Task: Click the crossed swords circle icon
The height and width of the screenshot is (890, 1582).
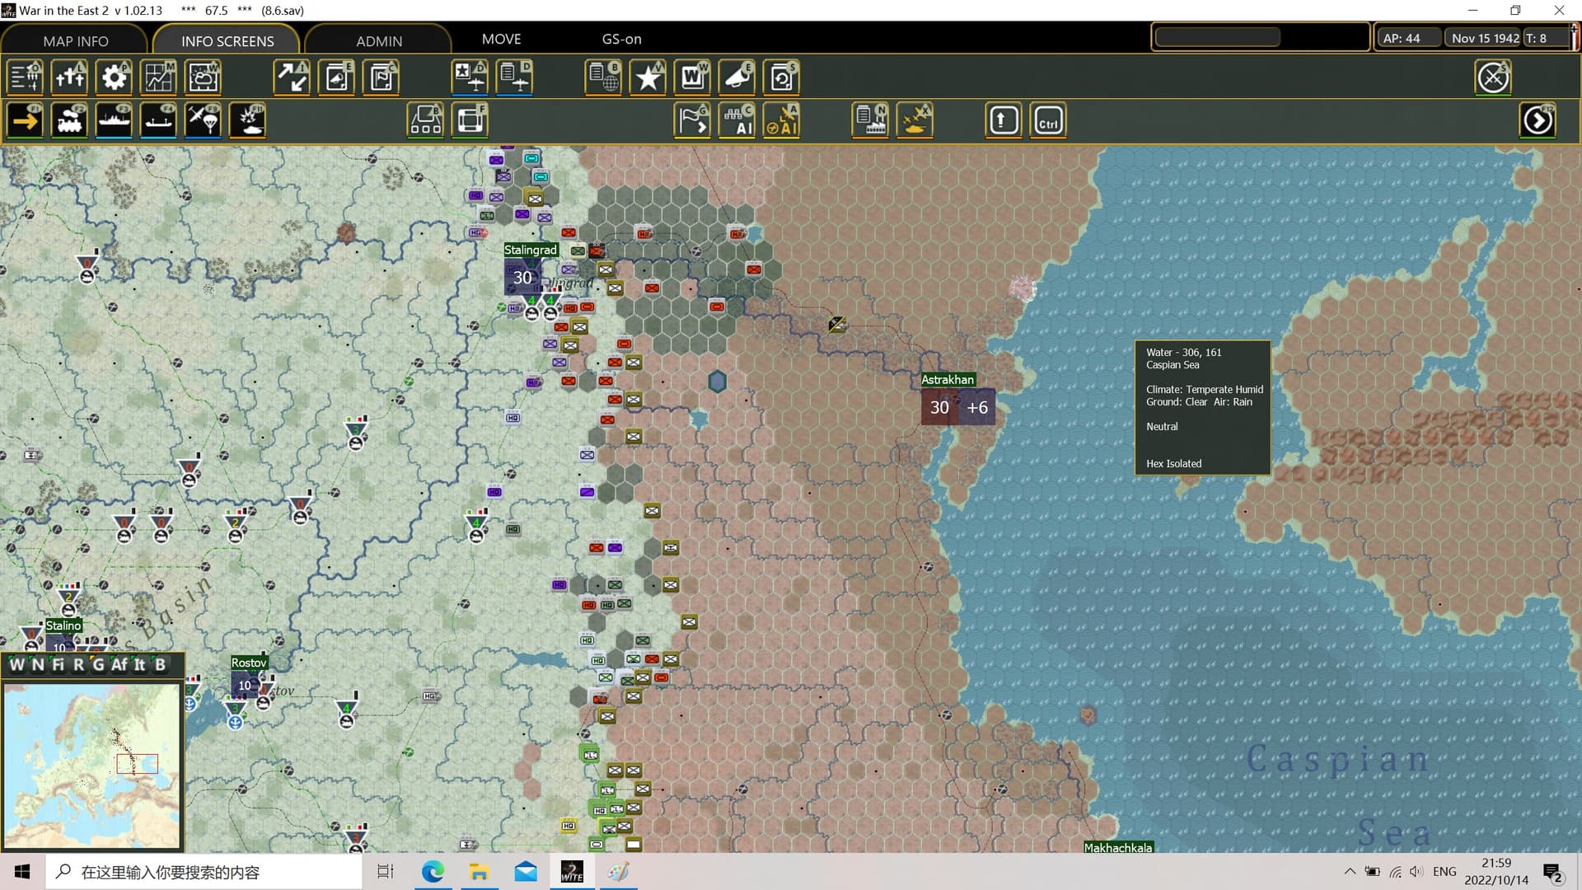Action: click(1493, 77)
